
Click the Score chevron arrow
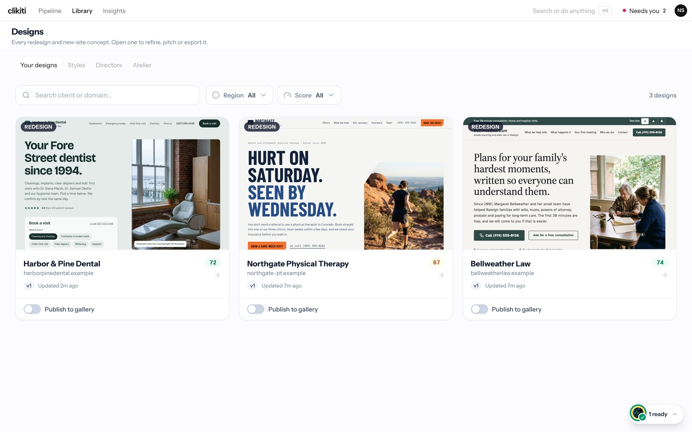[331, 95]
